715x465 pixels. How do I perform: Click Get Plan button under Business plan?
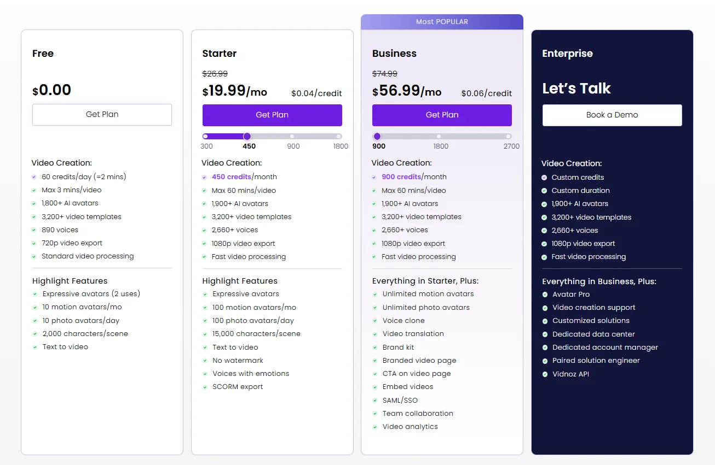pos(442,115)
